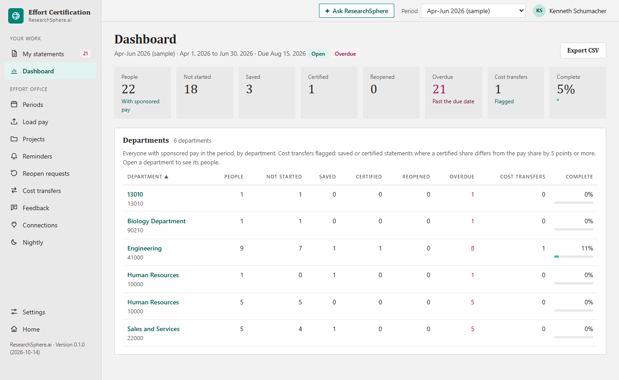
Task: Click the Nightly moon icon
Action: tap(14, 242)
